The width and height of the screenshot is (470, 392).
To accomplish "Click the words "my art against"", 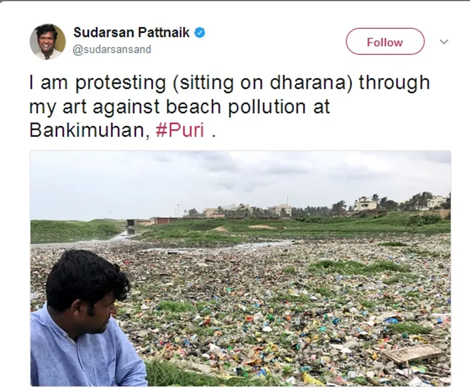I will click(x=95, y=107).
